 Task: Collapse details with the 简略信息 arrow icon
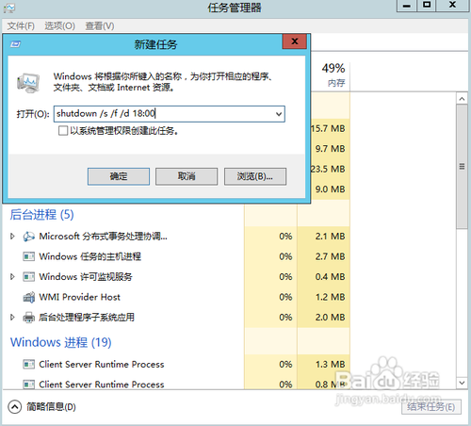(15, 407)
